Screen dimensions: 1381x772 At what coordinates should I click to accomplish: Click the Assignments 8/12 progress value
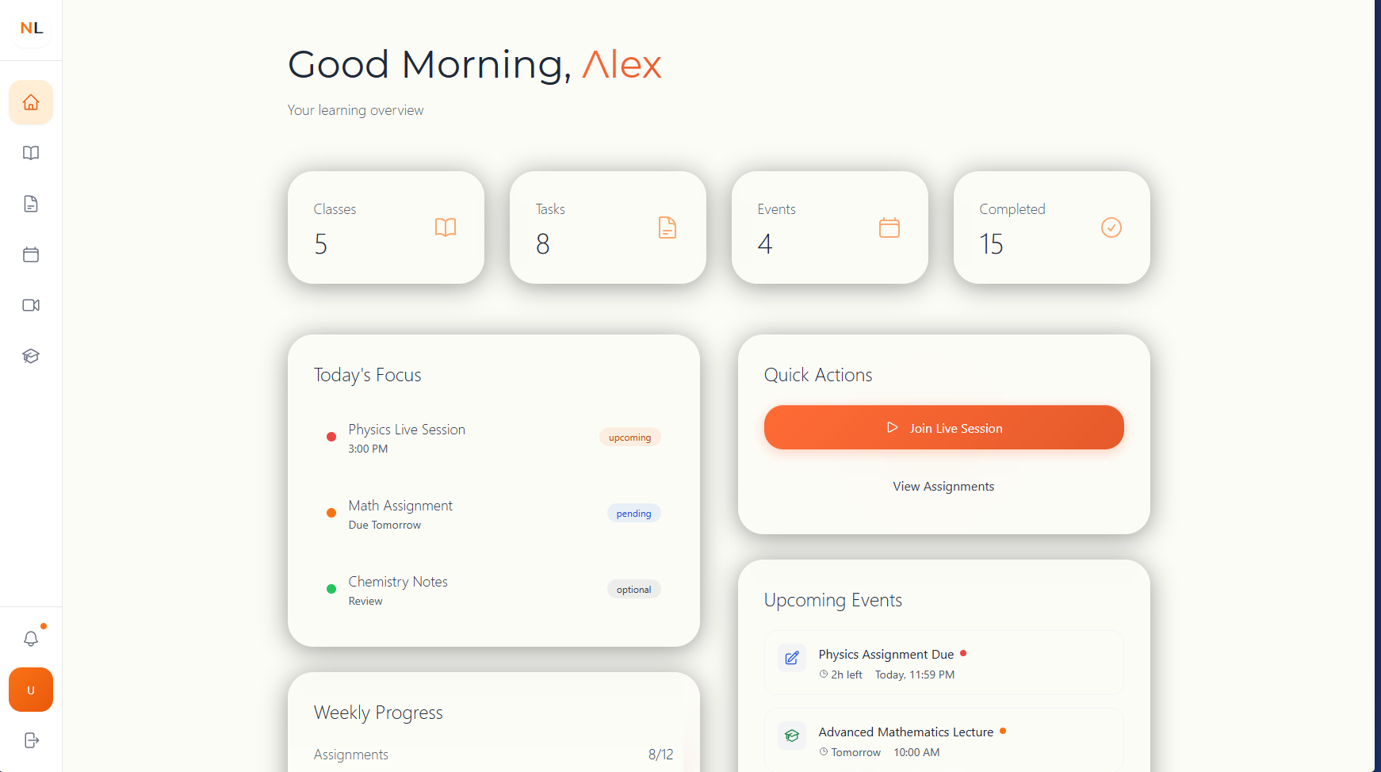[660, 755]
